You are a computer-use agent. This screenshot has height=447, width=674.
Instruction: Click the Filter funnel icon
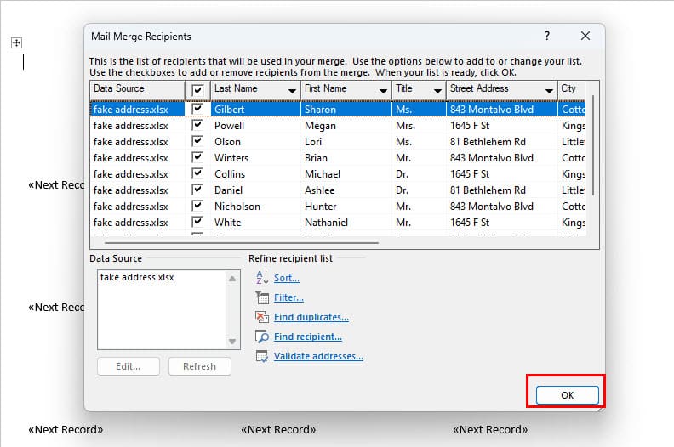262,297
